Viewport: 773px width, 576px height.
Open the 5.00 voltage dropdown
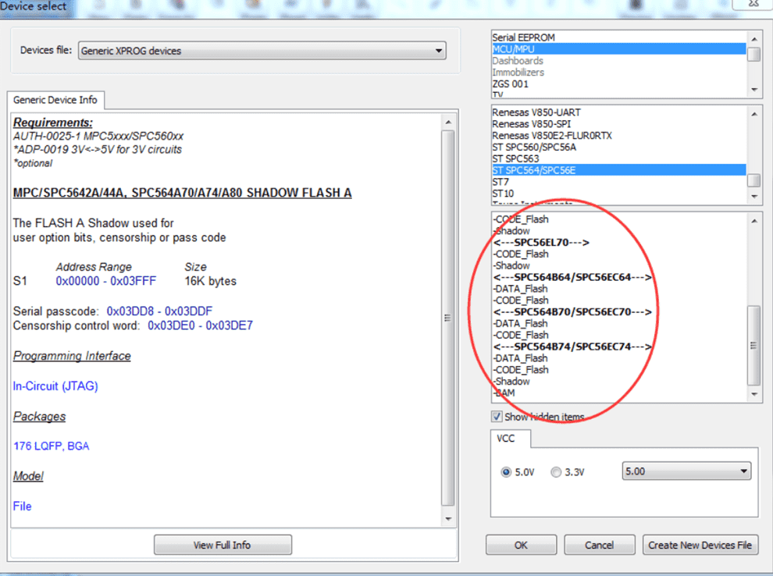coord(686,471)
